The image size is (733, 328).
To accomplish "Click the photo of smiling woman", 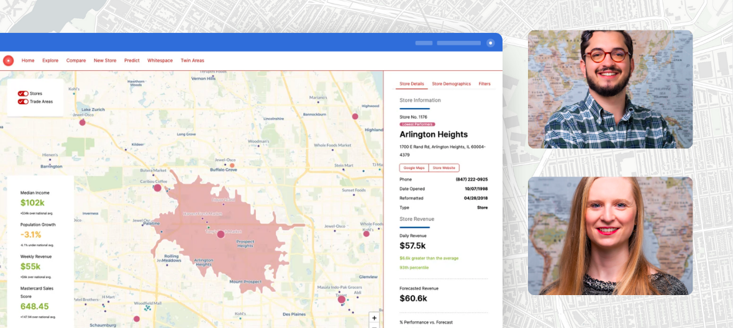I will [610, 236].
